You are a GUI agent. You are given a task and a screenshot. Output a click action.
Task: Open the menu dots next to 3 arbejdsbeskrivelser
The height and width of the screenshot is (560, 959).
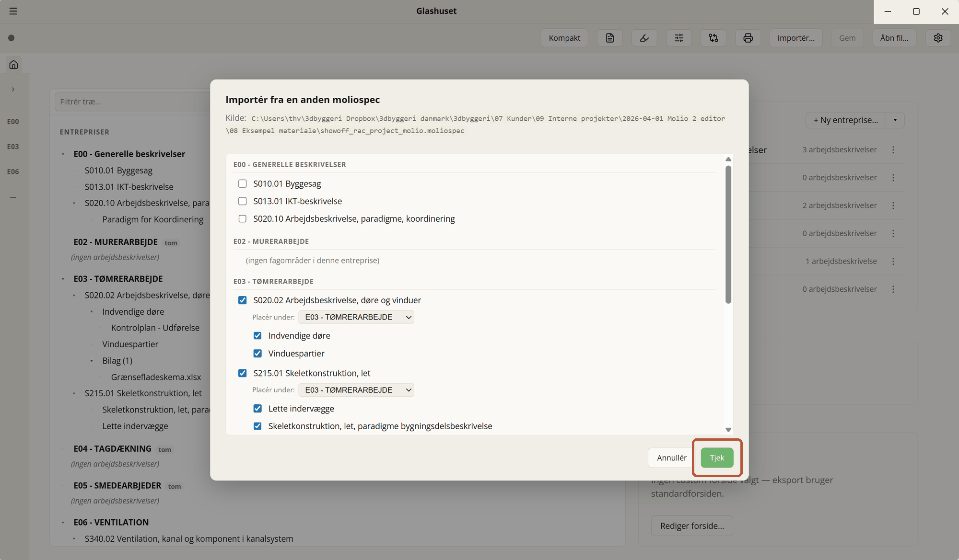893,150
